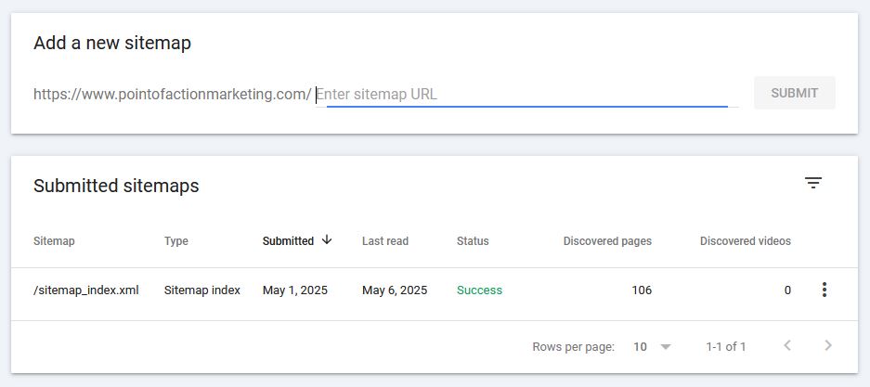
Task: Click the pointofactionmarketing.com URL prefix
Action: point(172,95)
